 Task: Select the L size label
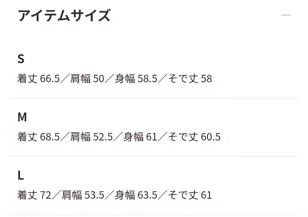point(21,176)
